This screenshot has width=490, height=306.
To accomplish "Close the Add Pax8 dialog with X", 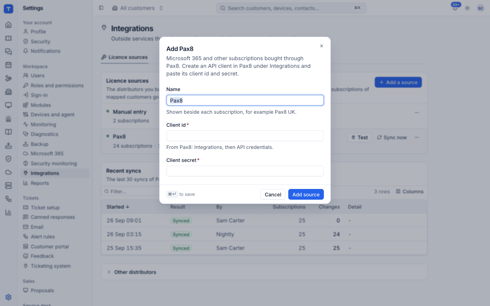I will (x=322, y=46).
